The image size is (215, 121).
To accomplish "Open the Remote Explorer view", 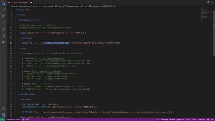I will (x=3, y=36).
